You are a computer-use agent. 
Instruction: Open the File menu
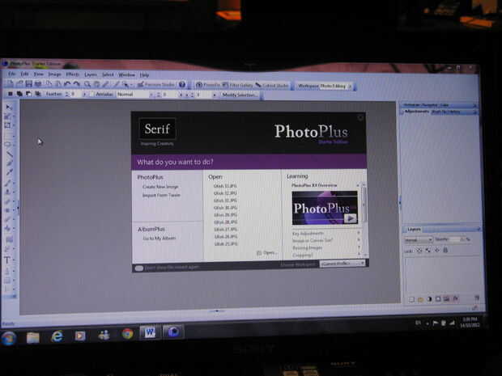[x=12, y=74]
